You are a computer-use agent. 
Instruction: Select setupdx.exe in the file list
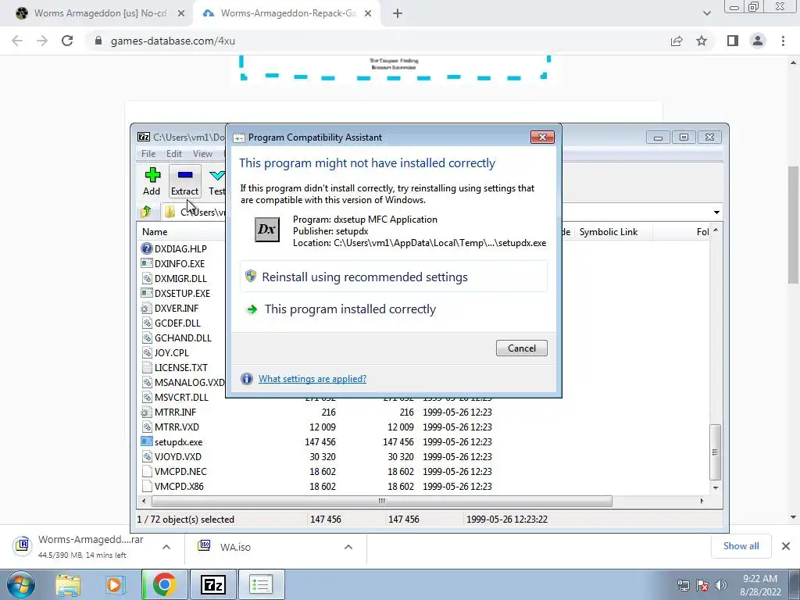[178, 441]
